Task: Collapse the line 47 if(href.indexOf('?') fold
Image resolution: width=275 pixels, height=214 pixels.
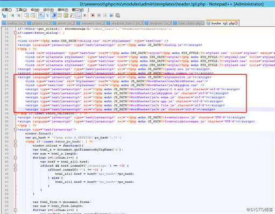Action: pos(16,169)
